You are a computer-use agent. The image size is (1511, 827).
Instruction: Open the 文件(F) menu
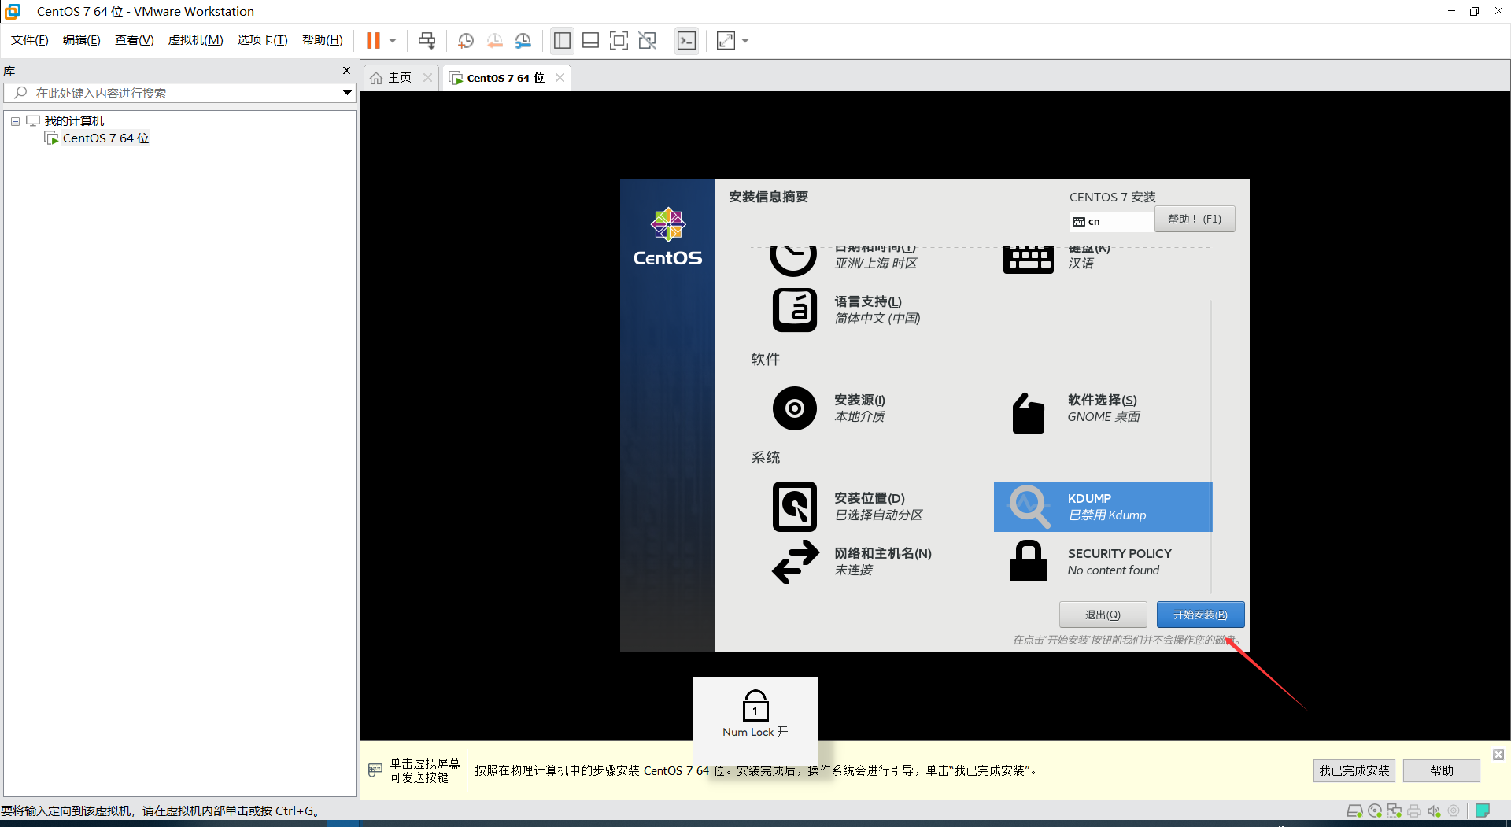pos(30,40)
